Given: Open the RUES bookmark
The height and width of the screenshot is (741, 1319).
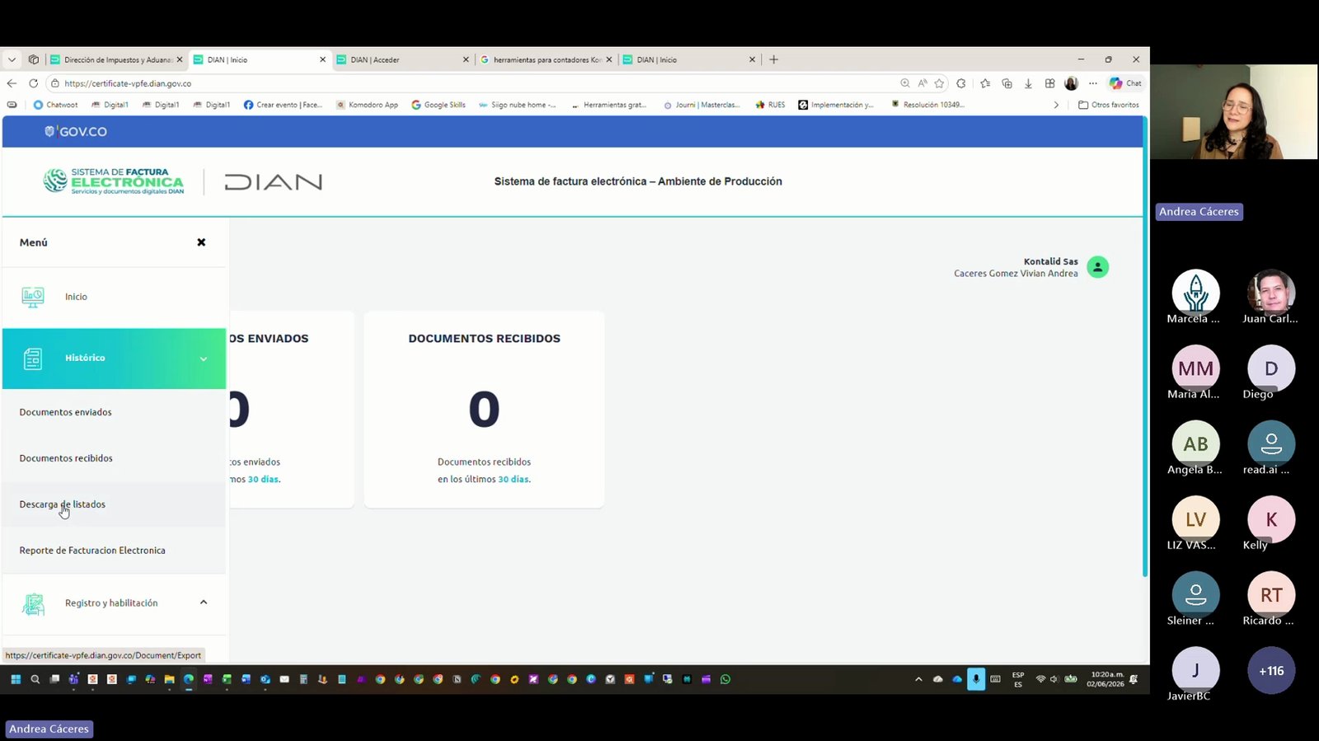Looking at the screenshot, I should (771, 105).
